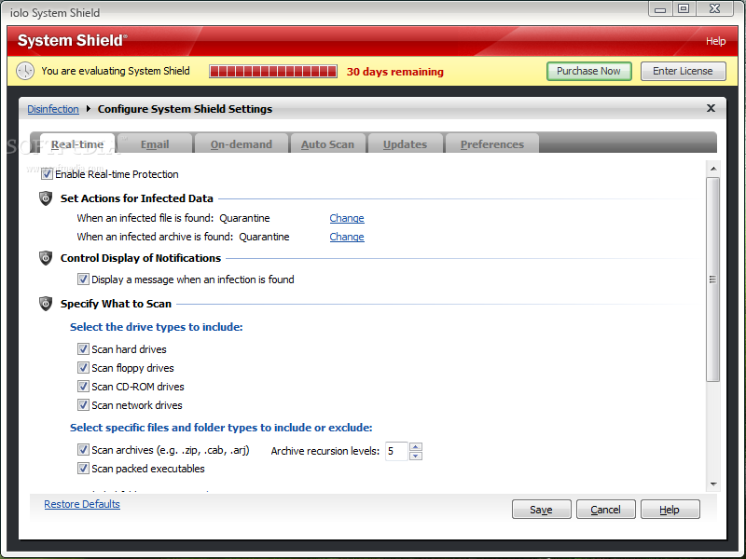Save the settings
The width and height of the screenshot is (746, 559).
(542, 510)
